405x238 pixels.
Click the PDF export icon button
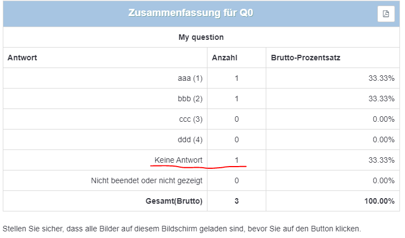coord(386,14)
